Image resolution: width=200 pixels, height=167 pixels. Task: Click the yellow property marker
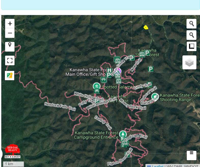tap(146, 27)
